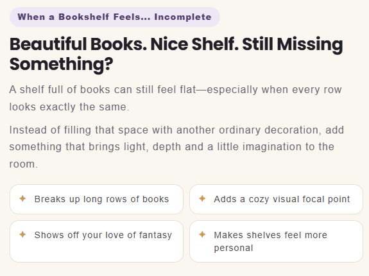The height and width of the screenshot is (276, 369).
Task: Tap the star icon beside "Makes shelves feel more"
Action: (x=202, y=234)
